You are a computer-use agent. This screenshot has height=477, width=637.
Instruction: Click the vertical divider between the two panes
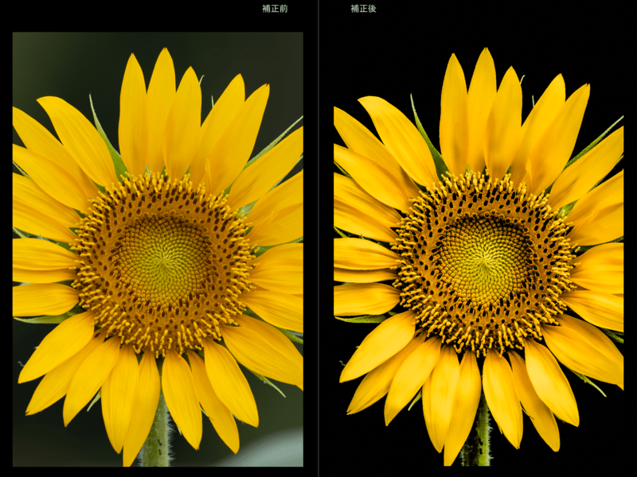(x=318, y=238)
